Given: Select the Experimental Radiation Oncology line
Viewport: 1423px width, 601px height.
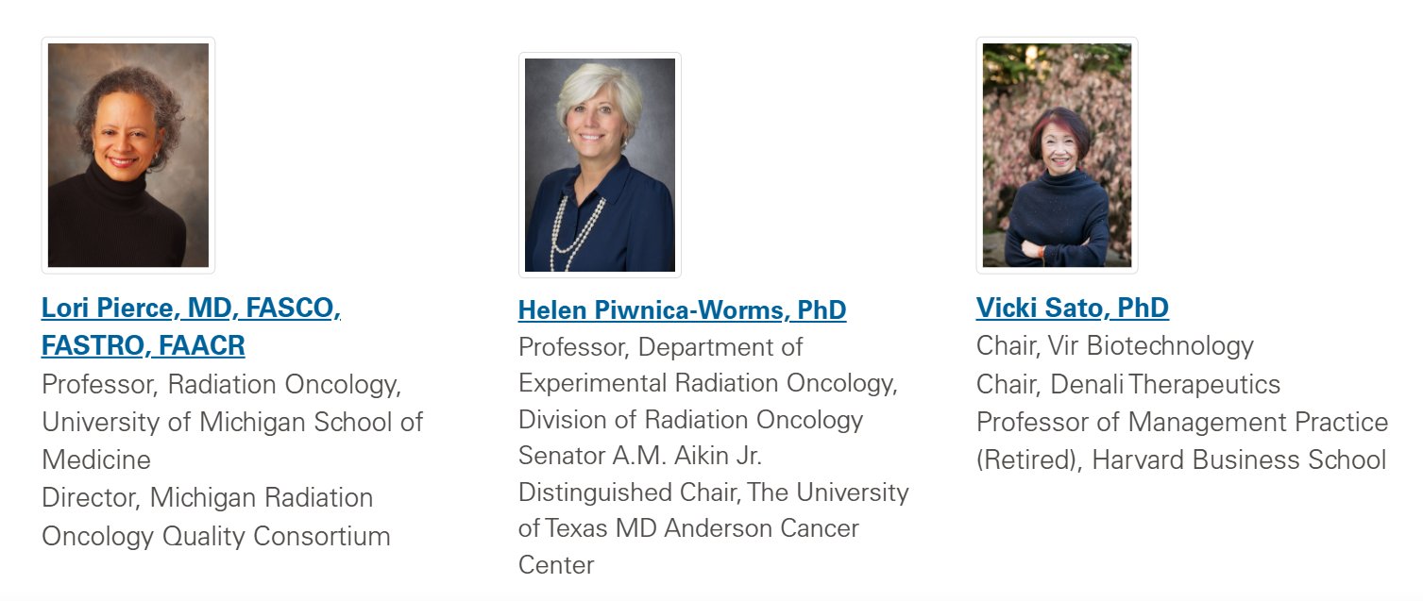Looking at the screenshot, I should (708, 384).
